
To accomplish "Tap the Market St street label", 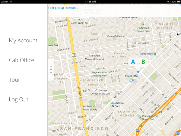I will coord(118,95).
